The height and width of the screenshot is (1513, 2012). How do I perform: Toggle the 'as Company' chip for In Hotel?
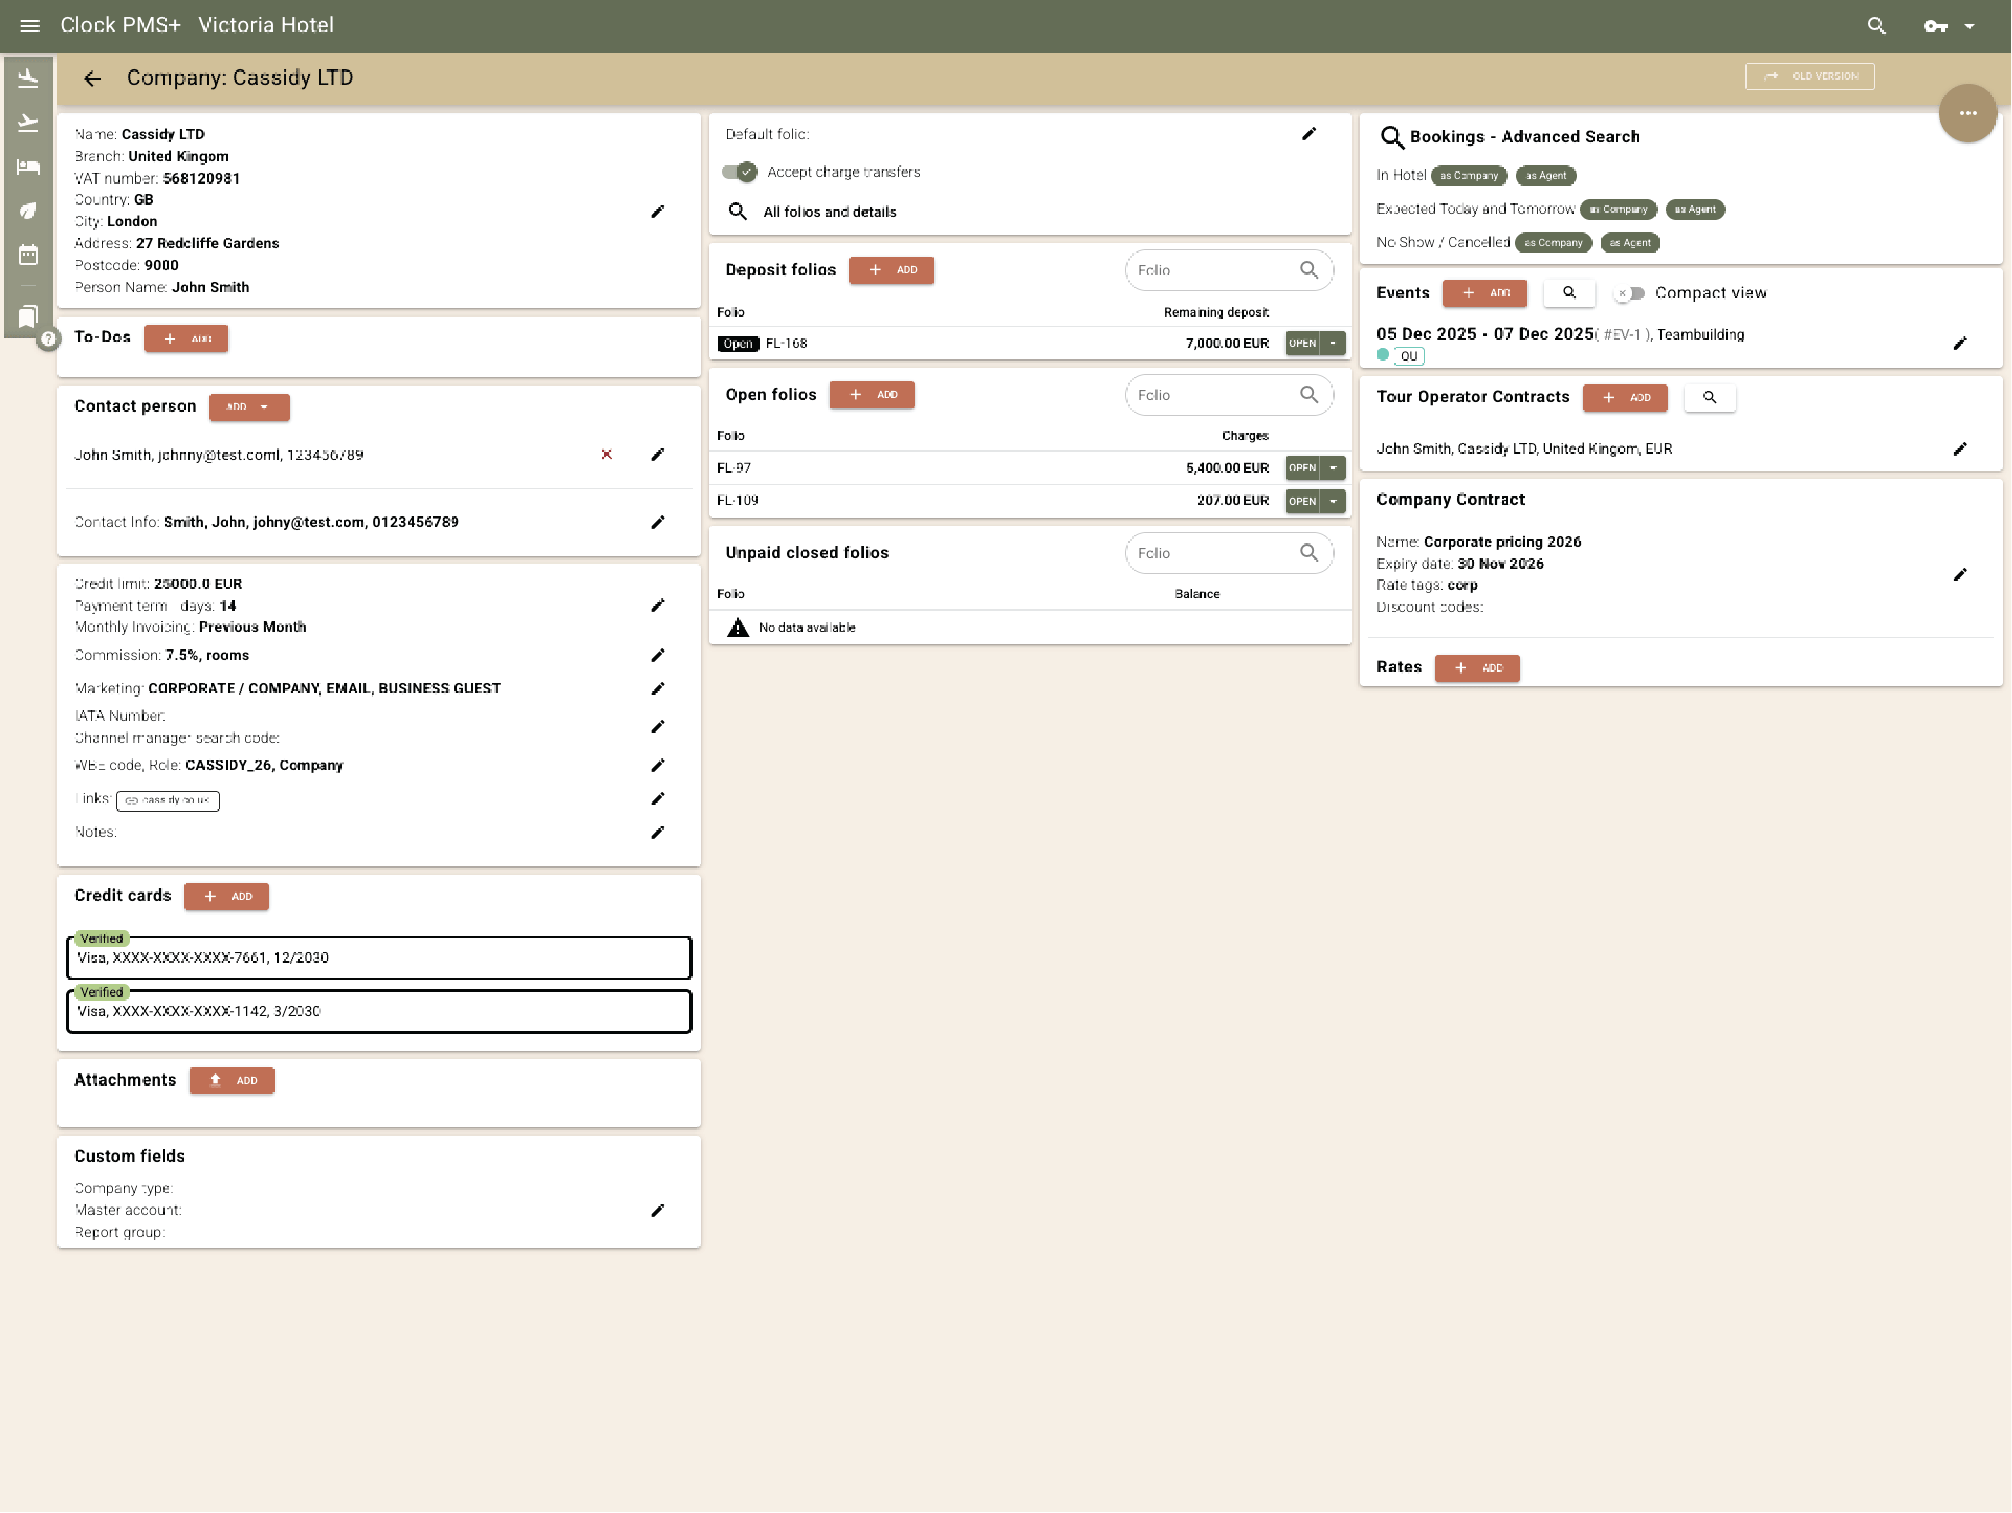point(1469,176)
